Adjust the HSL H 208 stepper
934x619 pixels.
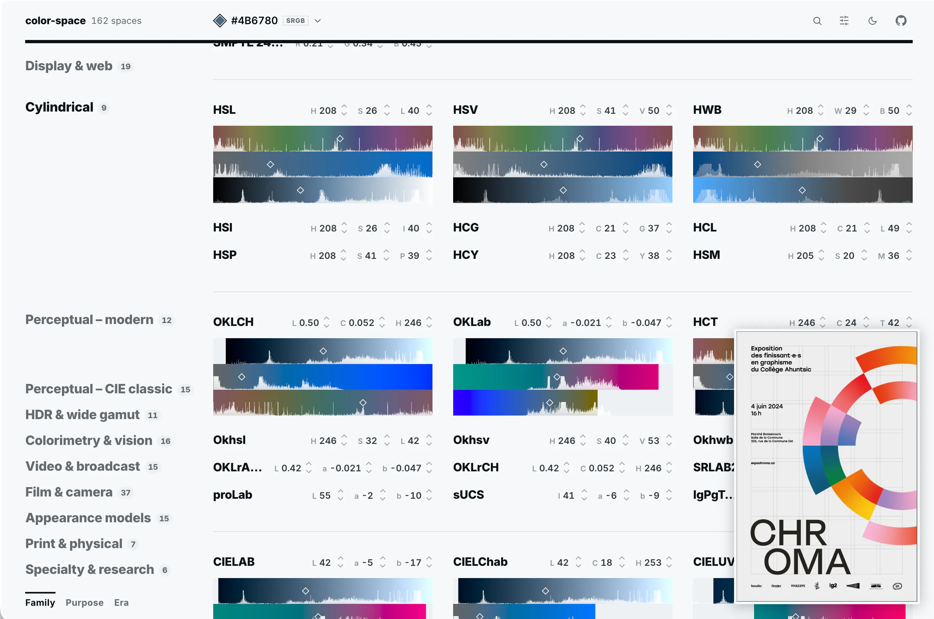344,111
